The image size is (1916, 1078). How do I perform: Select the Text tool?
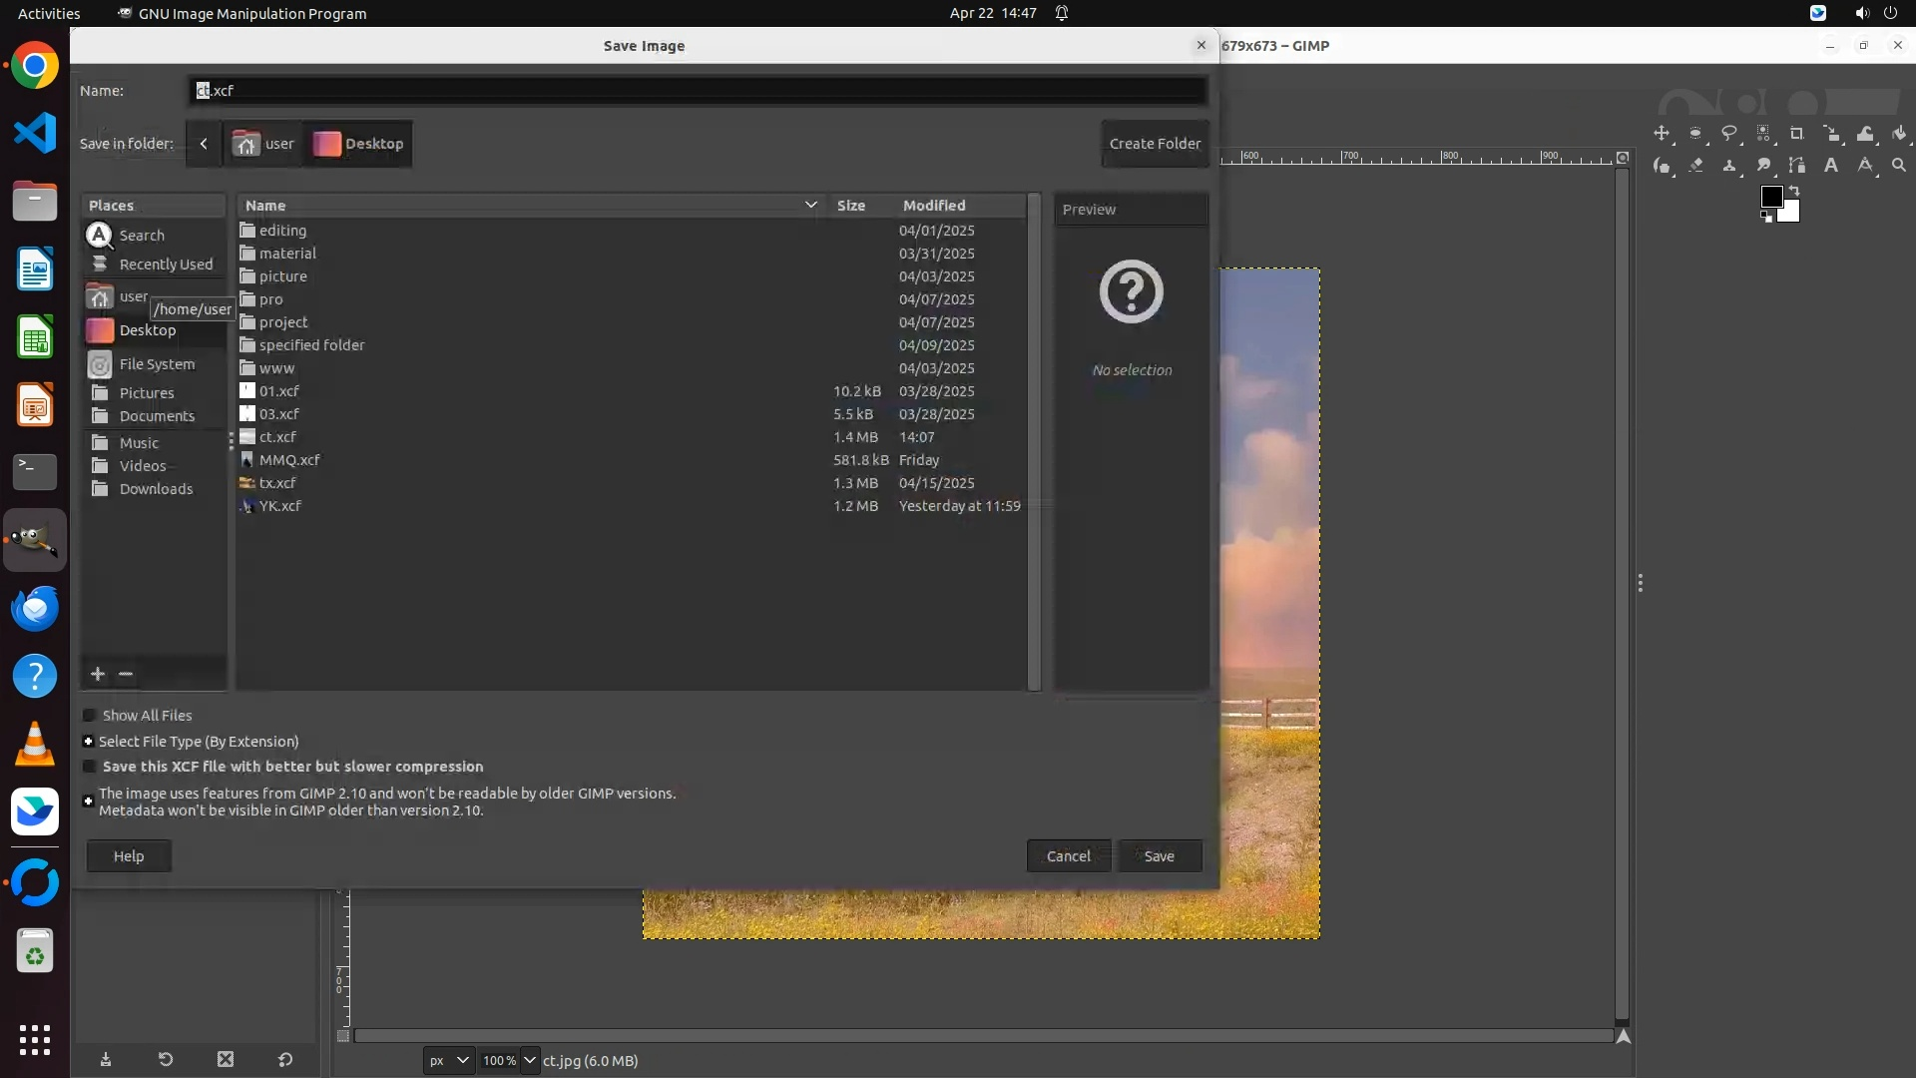click(x=1831, y=166)
